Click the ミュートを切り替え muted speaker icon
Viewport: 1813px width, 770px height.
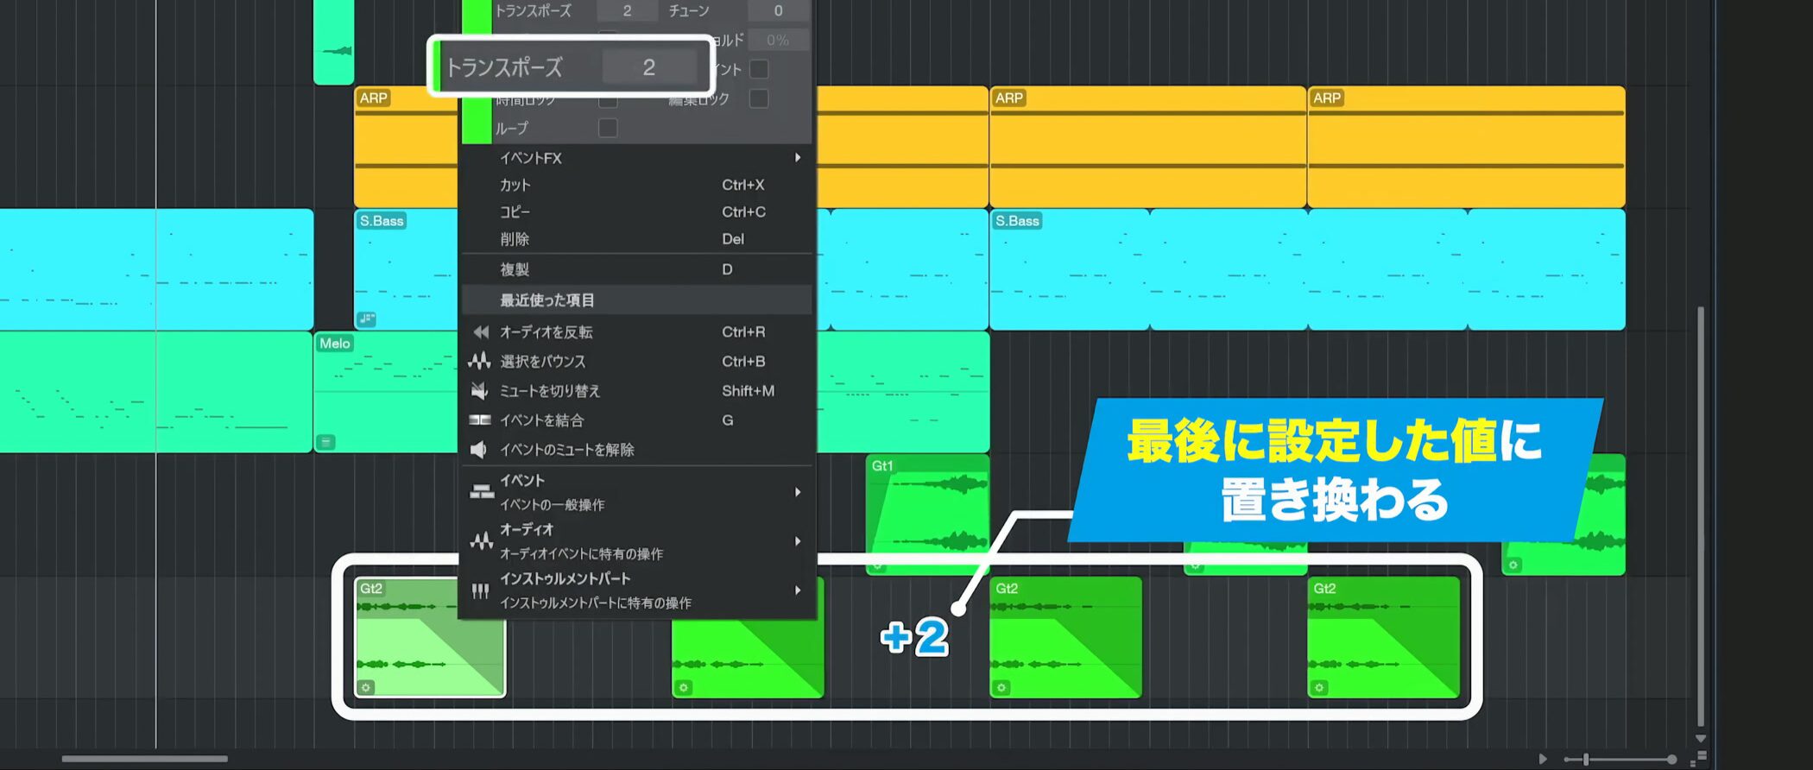[x=479, y=391]
